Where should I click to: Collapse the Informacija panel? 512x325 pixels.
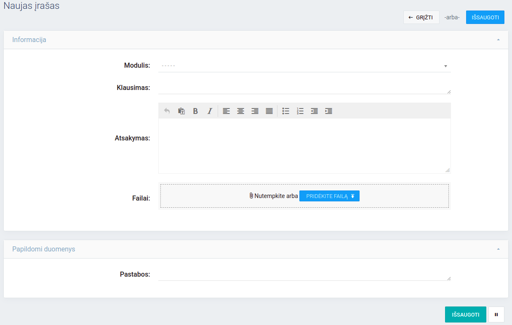[498, 40]
